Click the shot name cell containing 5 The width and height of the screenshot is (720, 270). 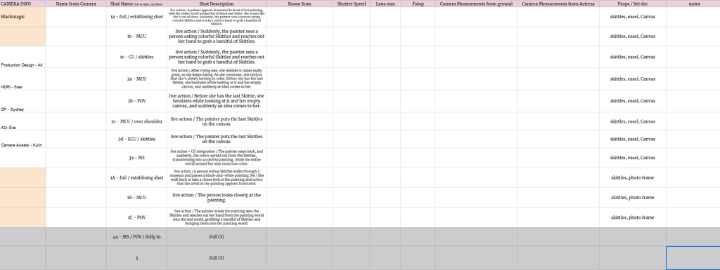tap(136, 258)
